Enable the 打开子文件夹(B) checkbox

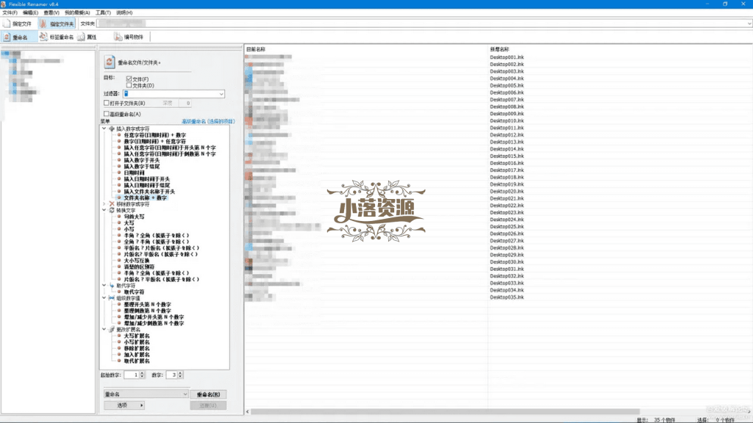pos(106,103)
